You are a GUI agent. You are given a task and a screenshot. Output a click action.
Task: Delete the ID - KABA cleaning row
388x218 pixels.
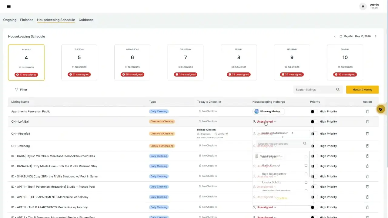point(367,156)
